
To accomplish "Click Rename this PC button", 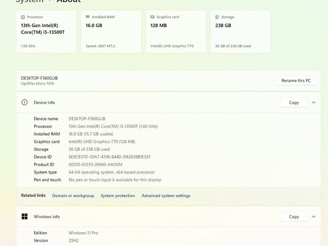I will click(x=296, y=81).
